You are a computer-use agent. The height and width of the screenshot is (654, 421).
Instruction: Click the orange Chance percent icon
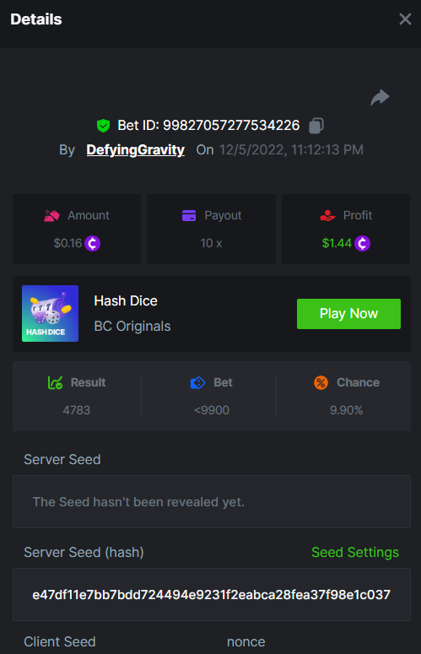click(321, 382)
